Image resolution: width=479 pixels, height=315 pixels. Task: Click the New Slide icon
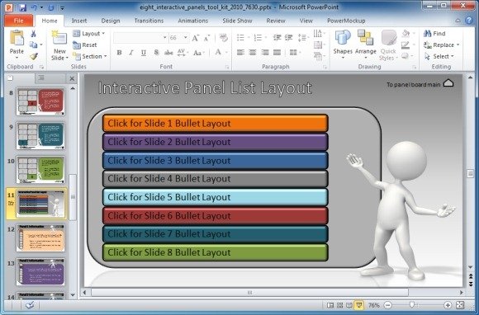[x=59, y=38]
